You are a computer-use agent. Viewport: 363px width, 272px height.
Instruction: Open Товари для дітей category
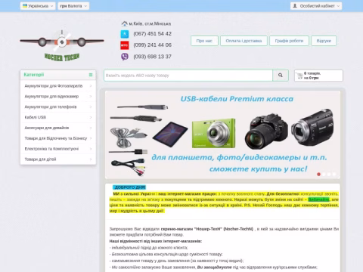pyautogui.click(x=40, y=159)
